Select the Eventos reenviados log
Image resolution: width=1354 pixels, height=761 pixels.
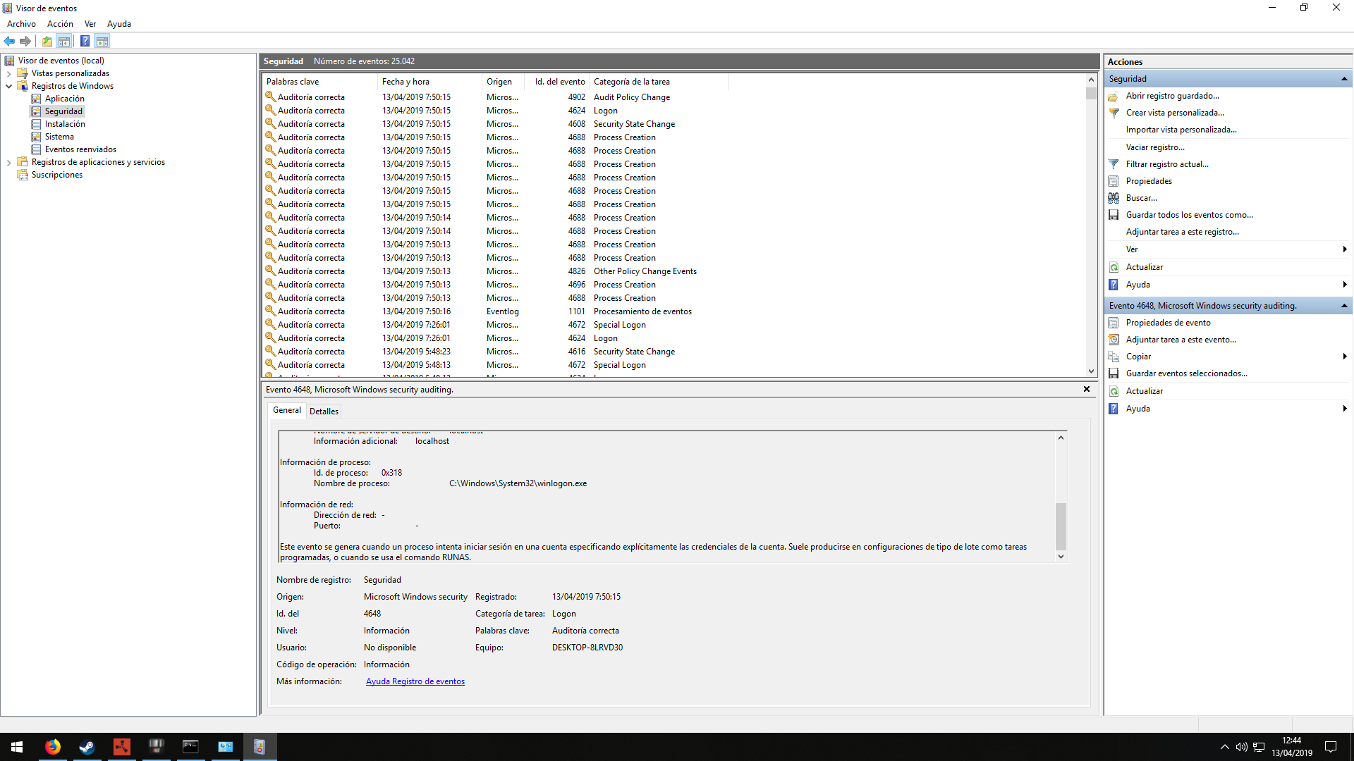[x=80, y=149]
